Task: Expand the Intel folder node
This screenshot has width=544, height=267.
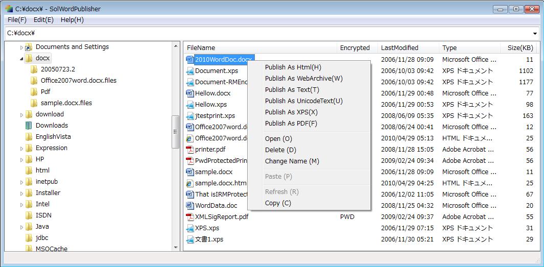Action: coord(21,204)
